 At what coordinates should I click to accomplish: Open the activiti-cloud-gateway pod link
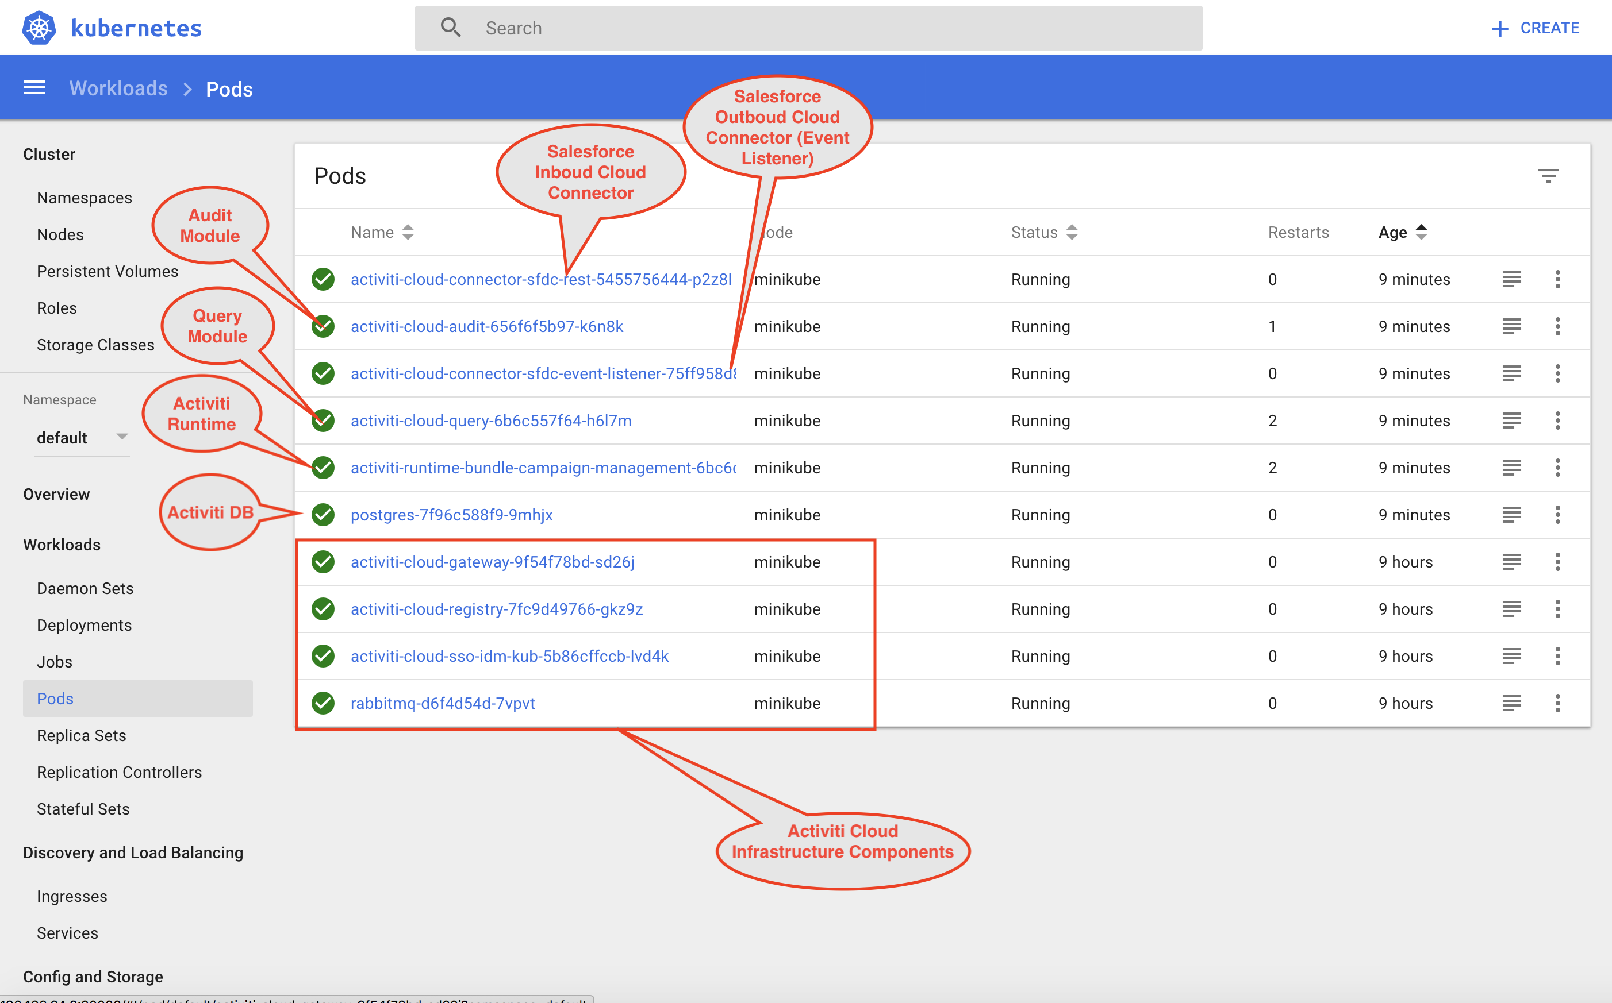pyautogui.click(x=493, y=562)
